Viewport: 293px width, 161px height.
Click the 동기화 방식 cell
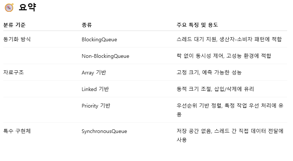(17, 39)
